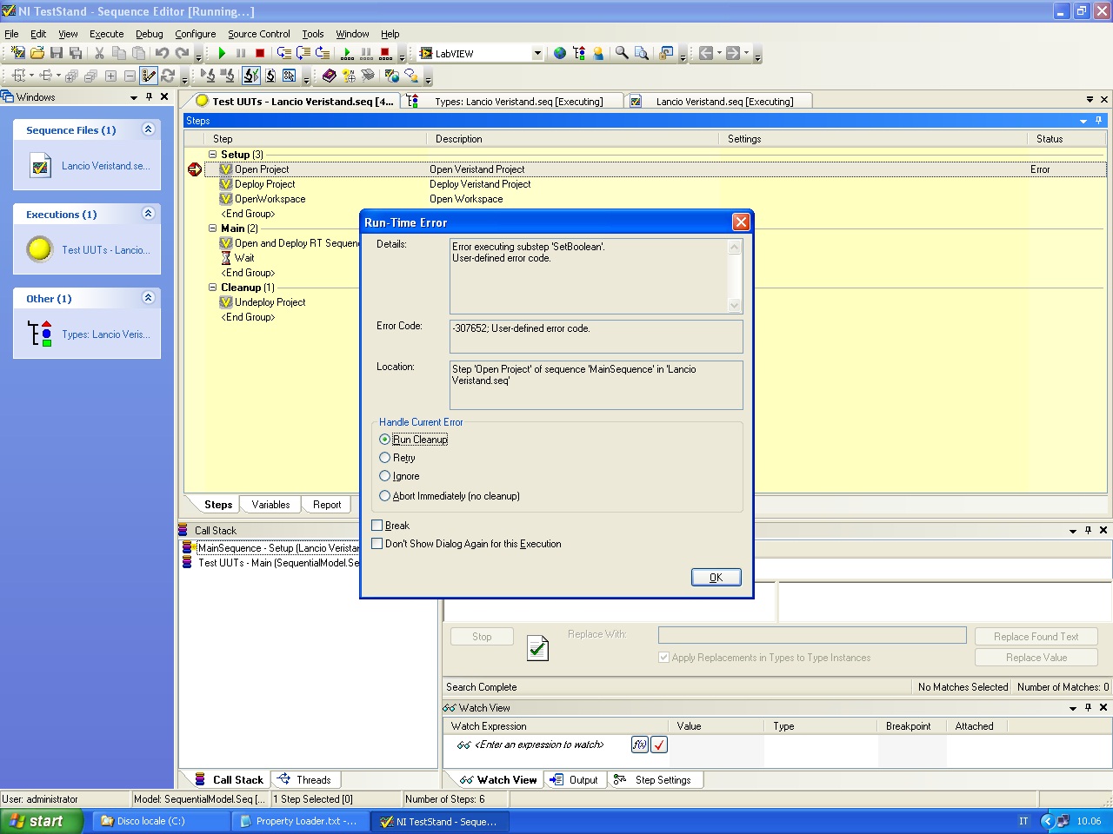Click the f(x) expression browser button
The width and height of the screenshot is (1113, 834).
click(x=639, y=745)
